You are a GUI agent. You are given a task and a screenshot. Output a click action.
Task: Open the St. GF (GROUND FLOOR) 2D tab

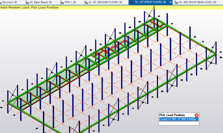(103, 2)
